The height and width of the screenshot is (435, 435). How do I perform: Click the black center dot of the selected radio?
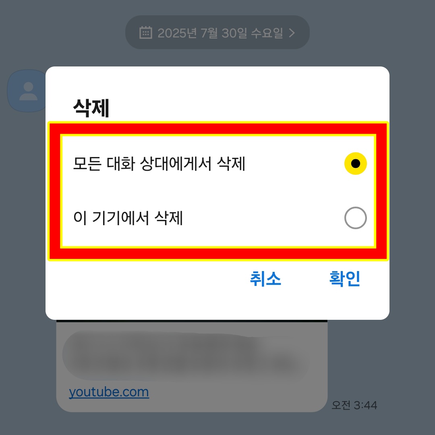point(355,164)
